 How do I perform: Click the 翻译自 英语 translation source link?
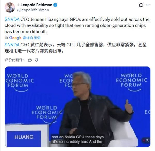pyautogui.click(x=32, y=38)
